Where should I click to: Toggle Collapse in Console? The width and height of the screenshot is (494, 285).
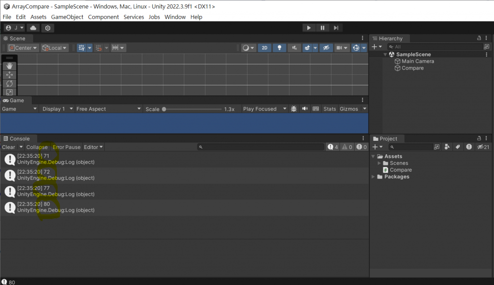tap(37, 147)
